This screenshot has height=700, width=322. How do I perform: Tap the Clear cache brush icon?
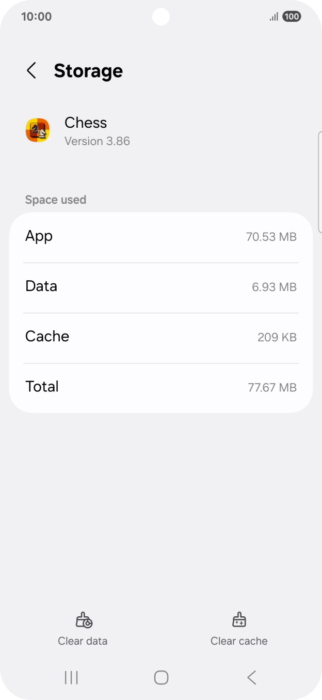239,619
